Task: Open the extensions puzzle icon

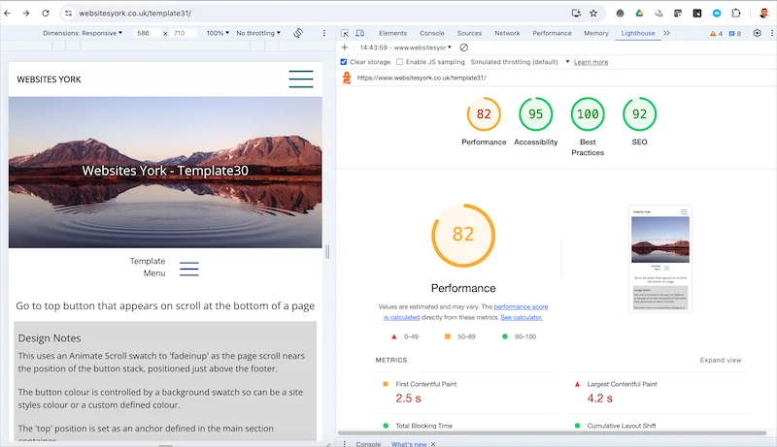Action: coord(736,14)
